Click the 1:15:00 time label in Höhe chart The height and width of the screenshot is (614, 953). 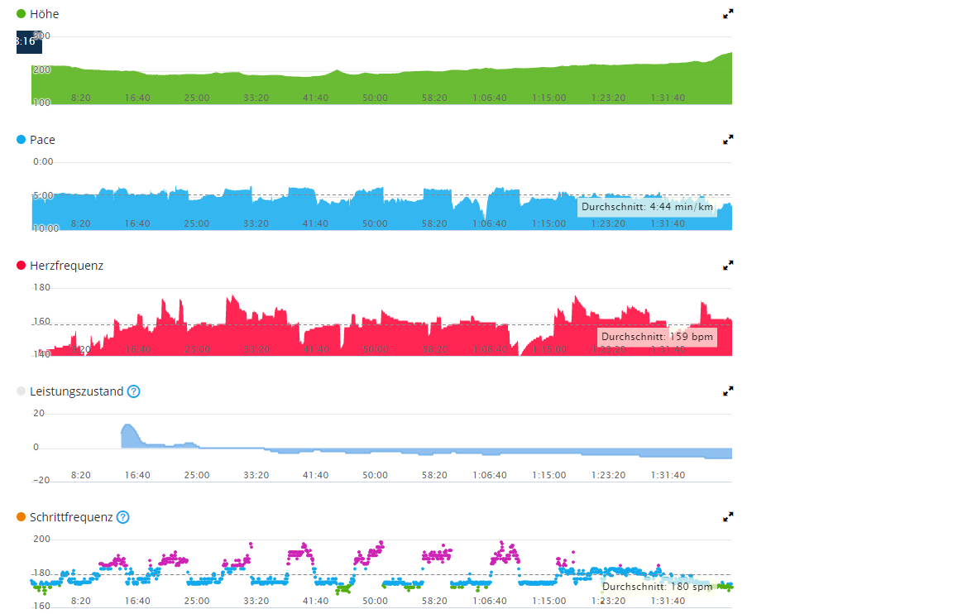[548, 98]
